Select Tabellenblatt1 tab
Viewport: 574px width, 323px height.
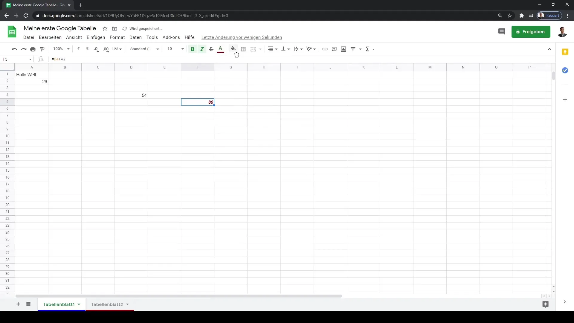(59, 304)
